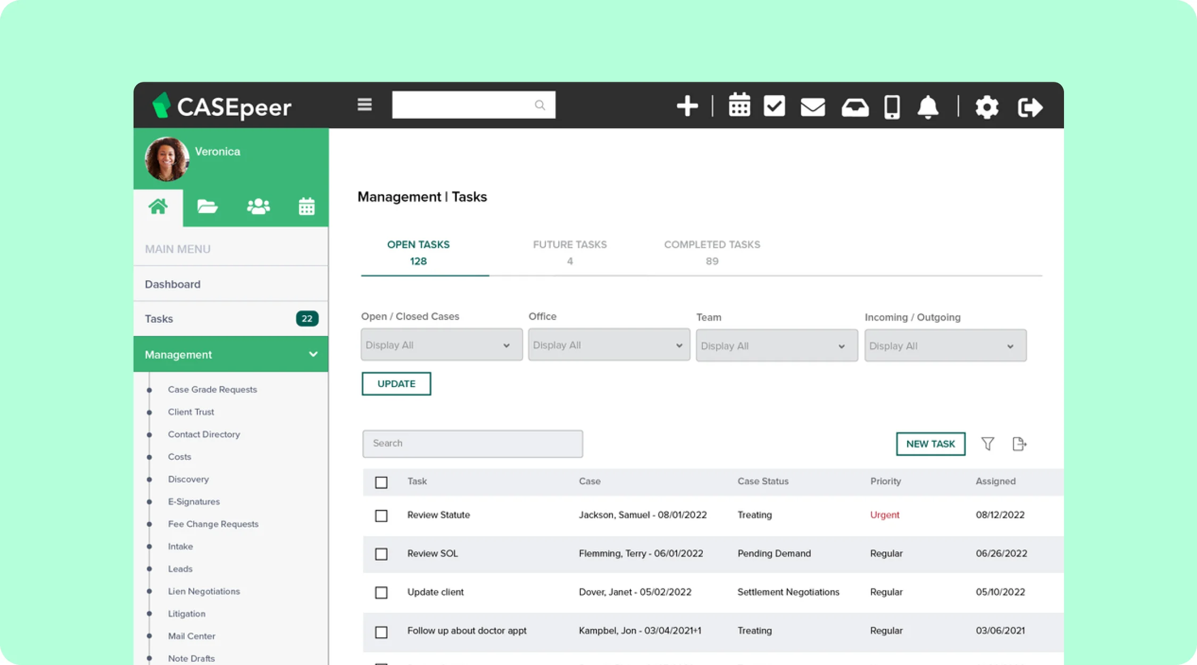This screenshot has height=665, width=1197.
Task: Open the mobile phone icon in header
Action: 892,107
